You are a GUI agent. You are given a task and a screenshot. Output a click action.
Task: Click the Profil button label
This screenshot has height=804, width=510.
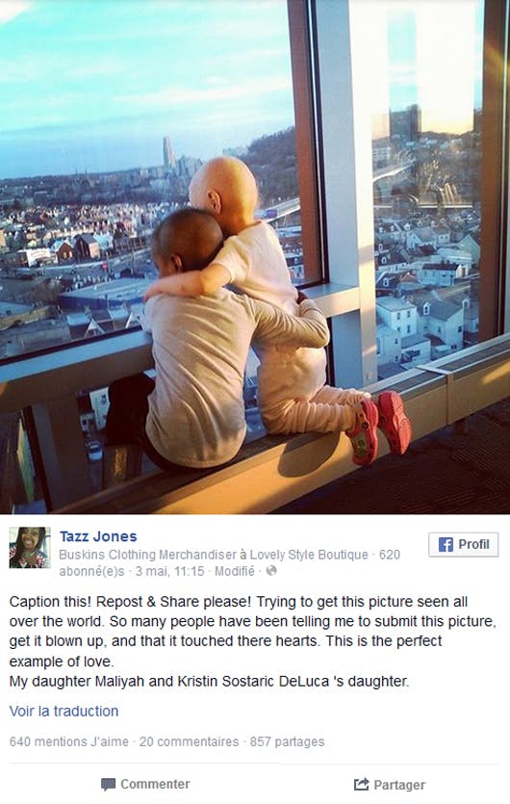tap(473, 544)
